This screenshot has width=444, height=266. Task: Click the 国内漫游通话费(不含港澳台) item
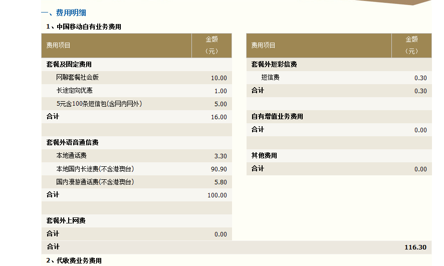pyautogui.click(x=95, y=182)
